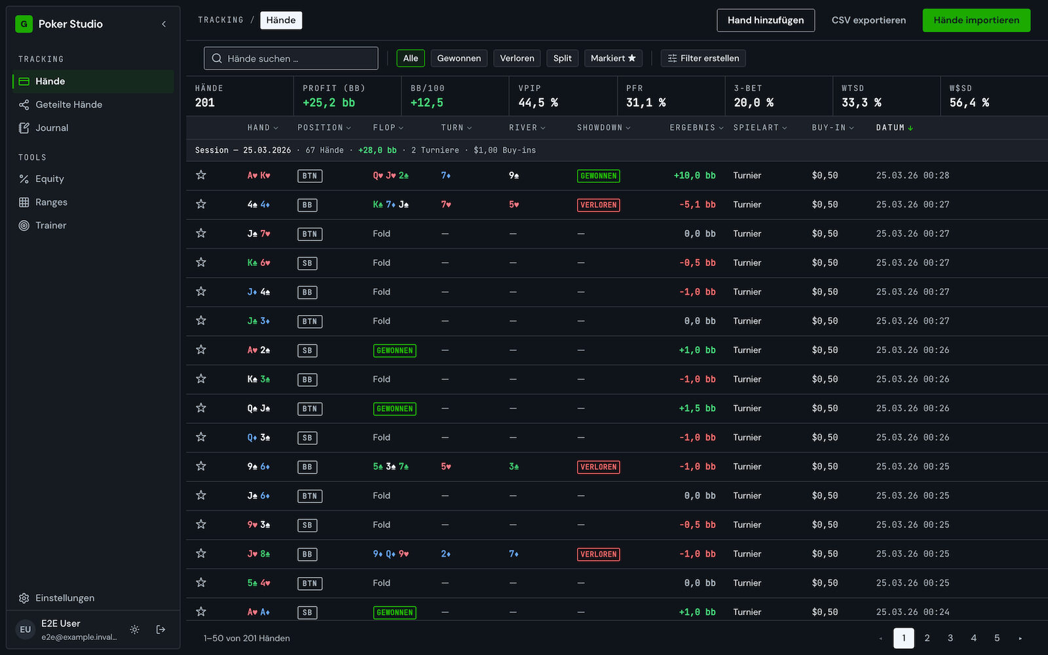1048x655 pixels.
Task: Select the Verloren filter tab
Action: click(517, 58)
